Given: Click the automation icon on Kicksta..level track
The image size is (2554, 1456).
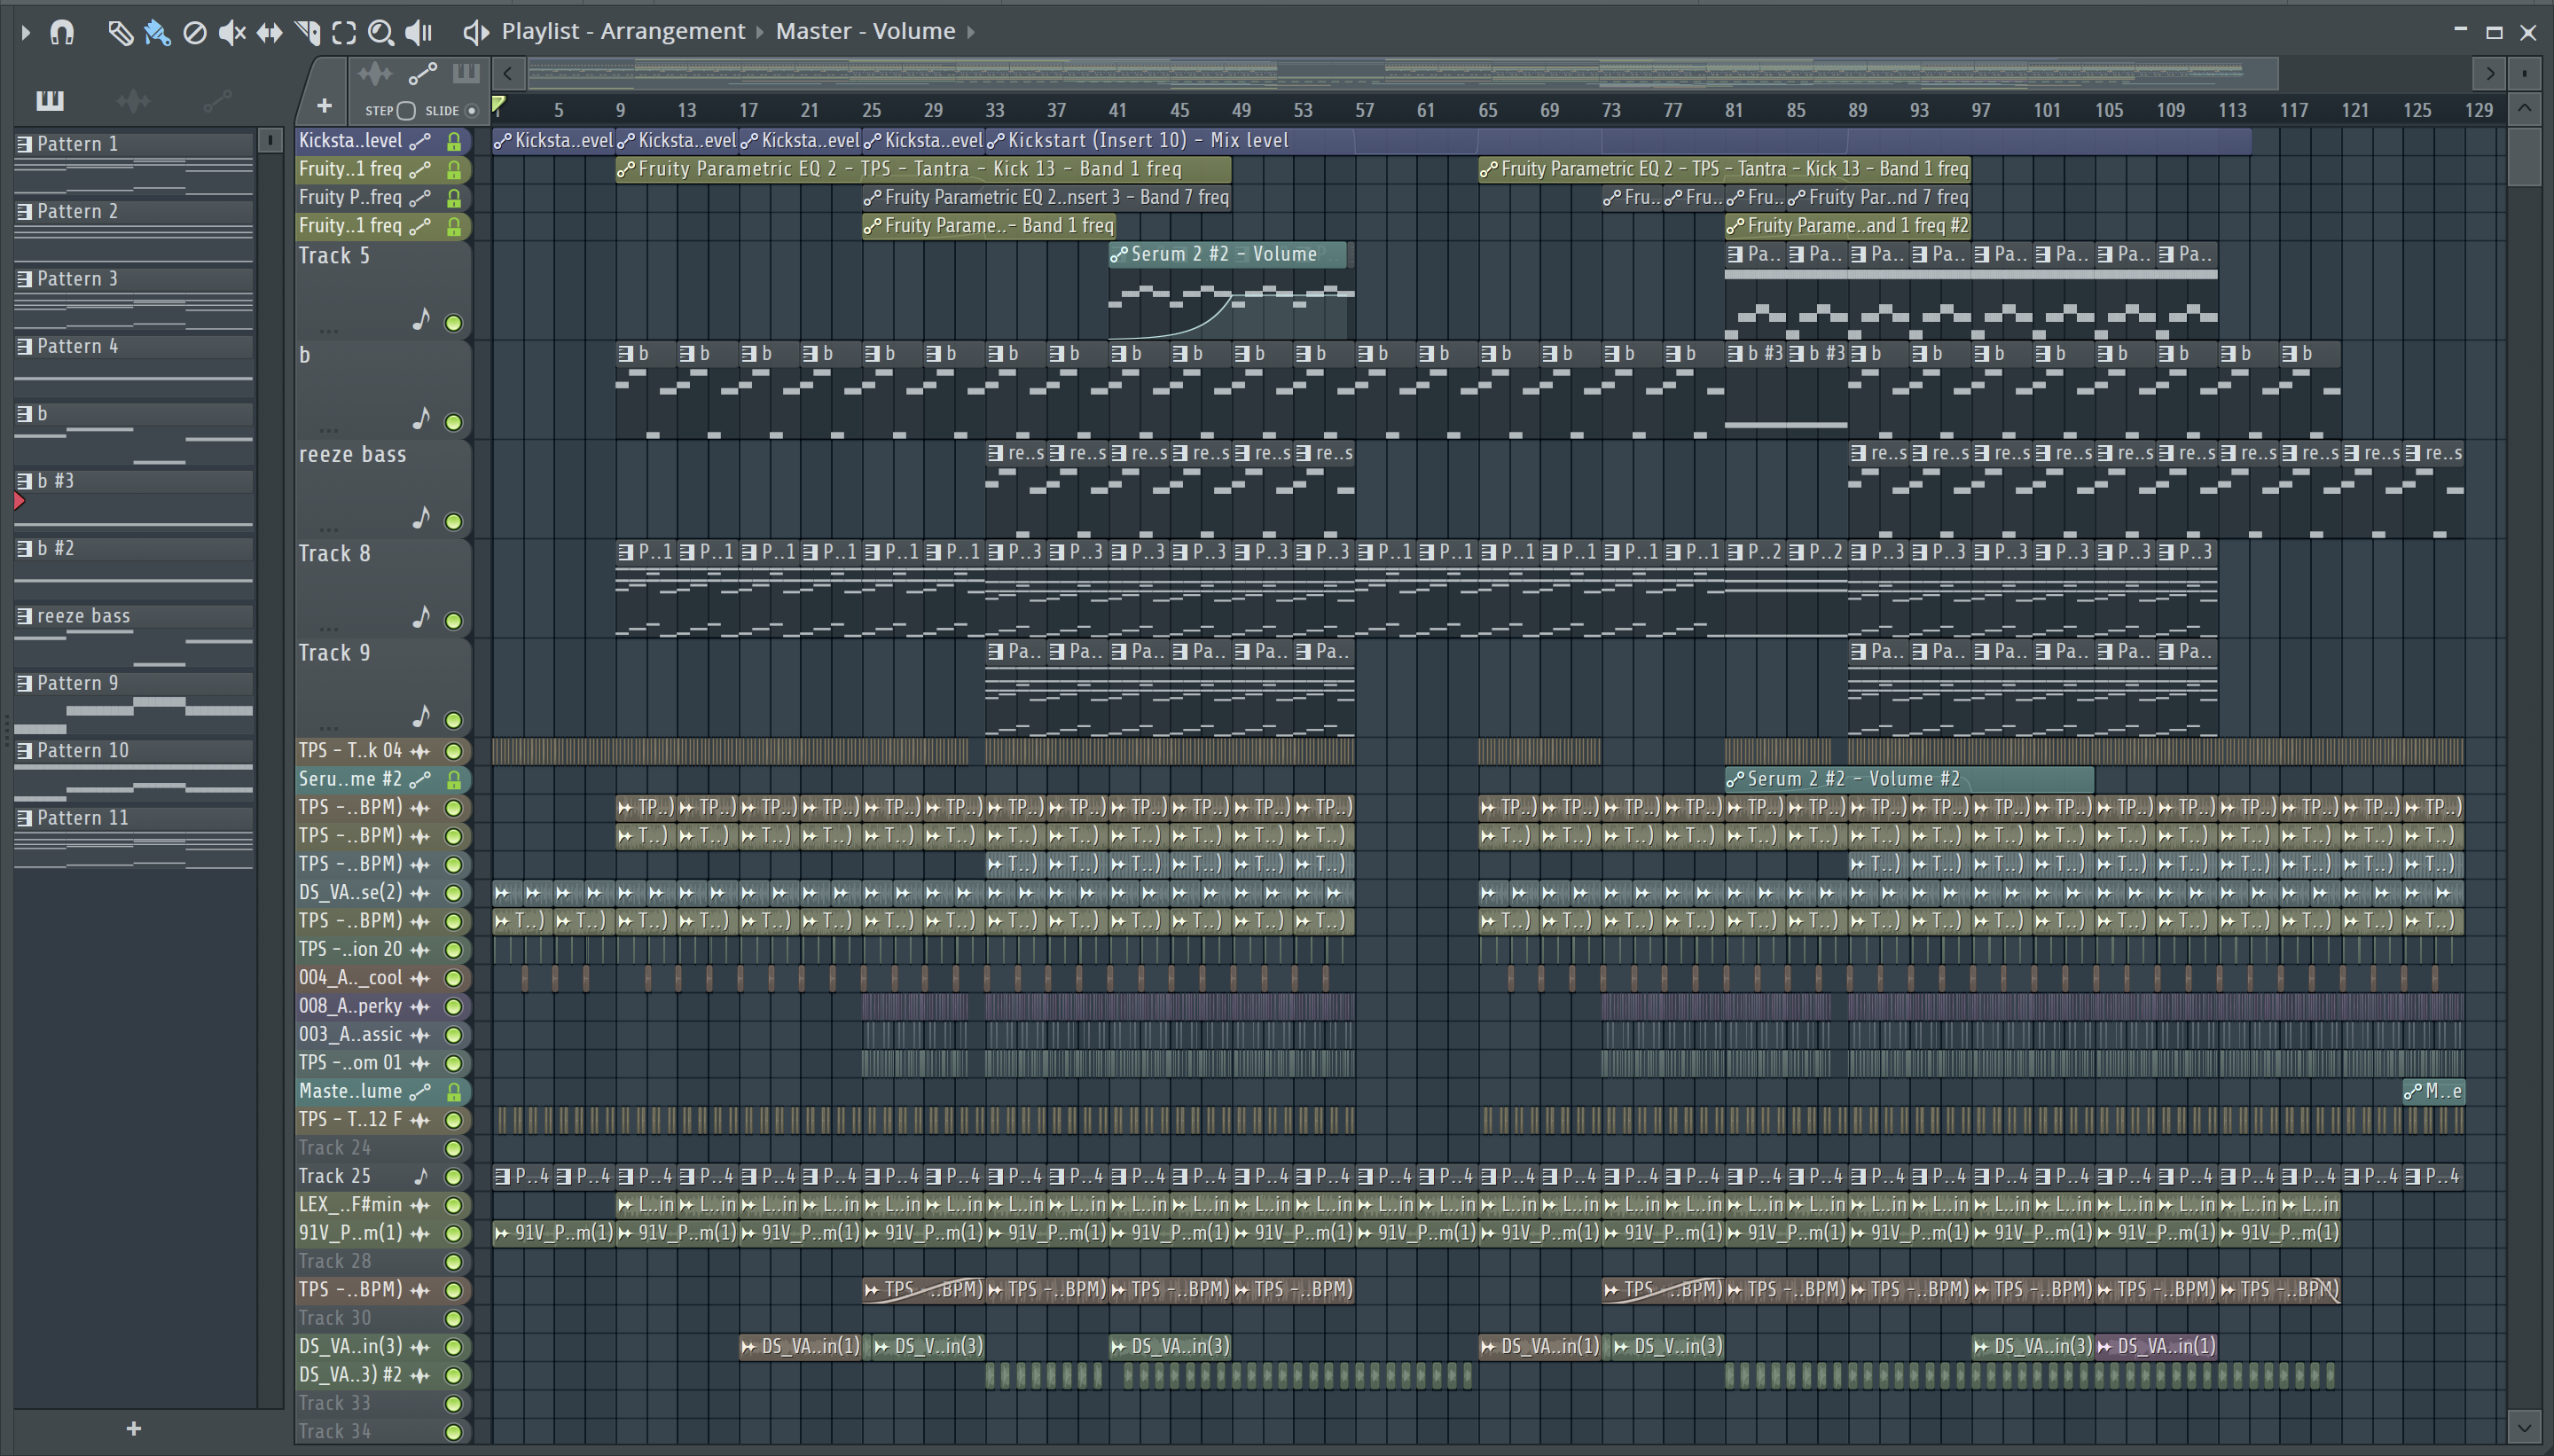Looking at the screenshot, I should (421, 141).
